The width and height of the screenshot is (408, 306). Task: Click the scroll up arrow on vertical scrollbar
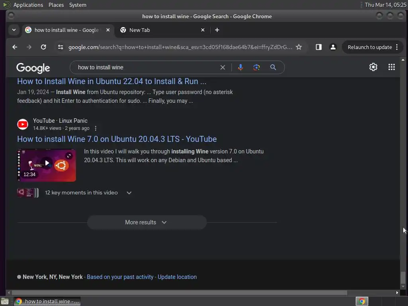[403, 60]
